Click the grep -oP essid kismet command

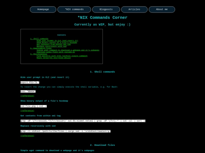click(x=83, y=121)
